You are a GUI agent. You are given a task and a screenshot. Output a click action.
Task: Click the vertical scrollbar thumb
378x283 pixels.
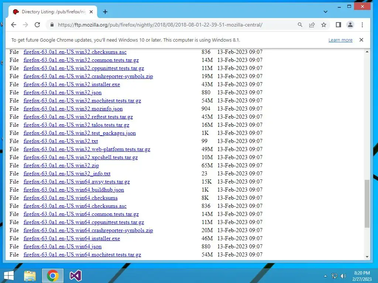click(367, 203)
